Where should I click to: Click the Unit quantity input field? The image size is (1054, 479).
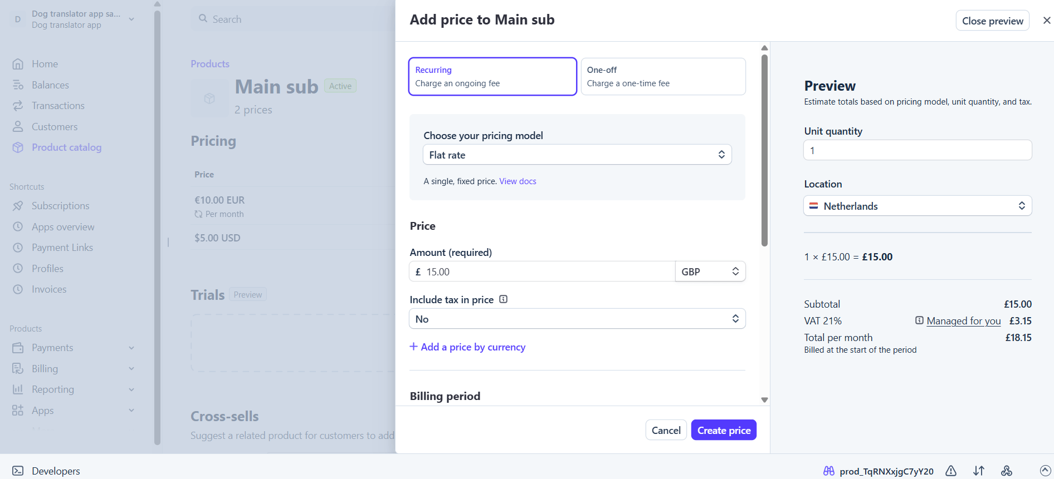(918, 150)
